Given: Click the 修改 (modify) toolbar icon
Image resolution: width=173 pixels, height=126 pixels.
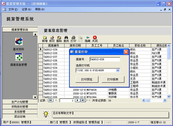Looking at the screenshot, I should click(52, 39).
